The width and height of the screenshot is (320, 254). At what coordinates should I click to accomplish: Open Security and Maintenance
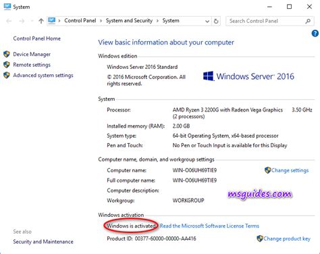pos(43,242)
